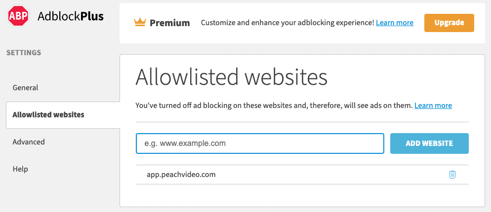Select the app.peachvideo.com list entry
Viewport: 491px width, 212px height.
click(181, 175)
